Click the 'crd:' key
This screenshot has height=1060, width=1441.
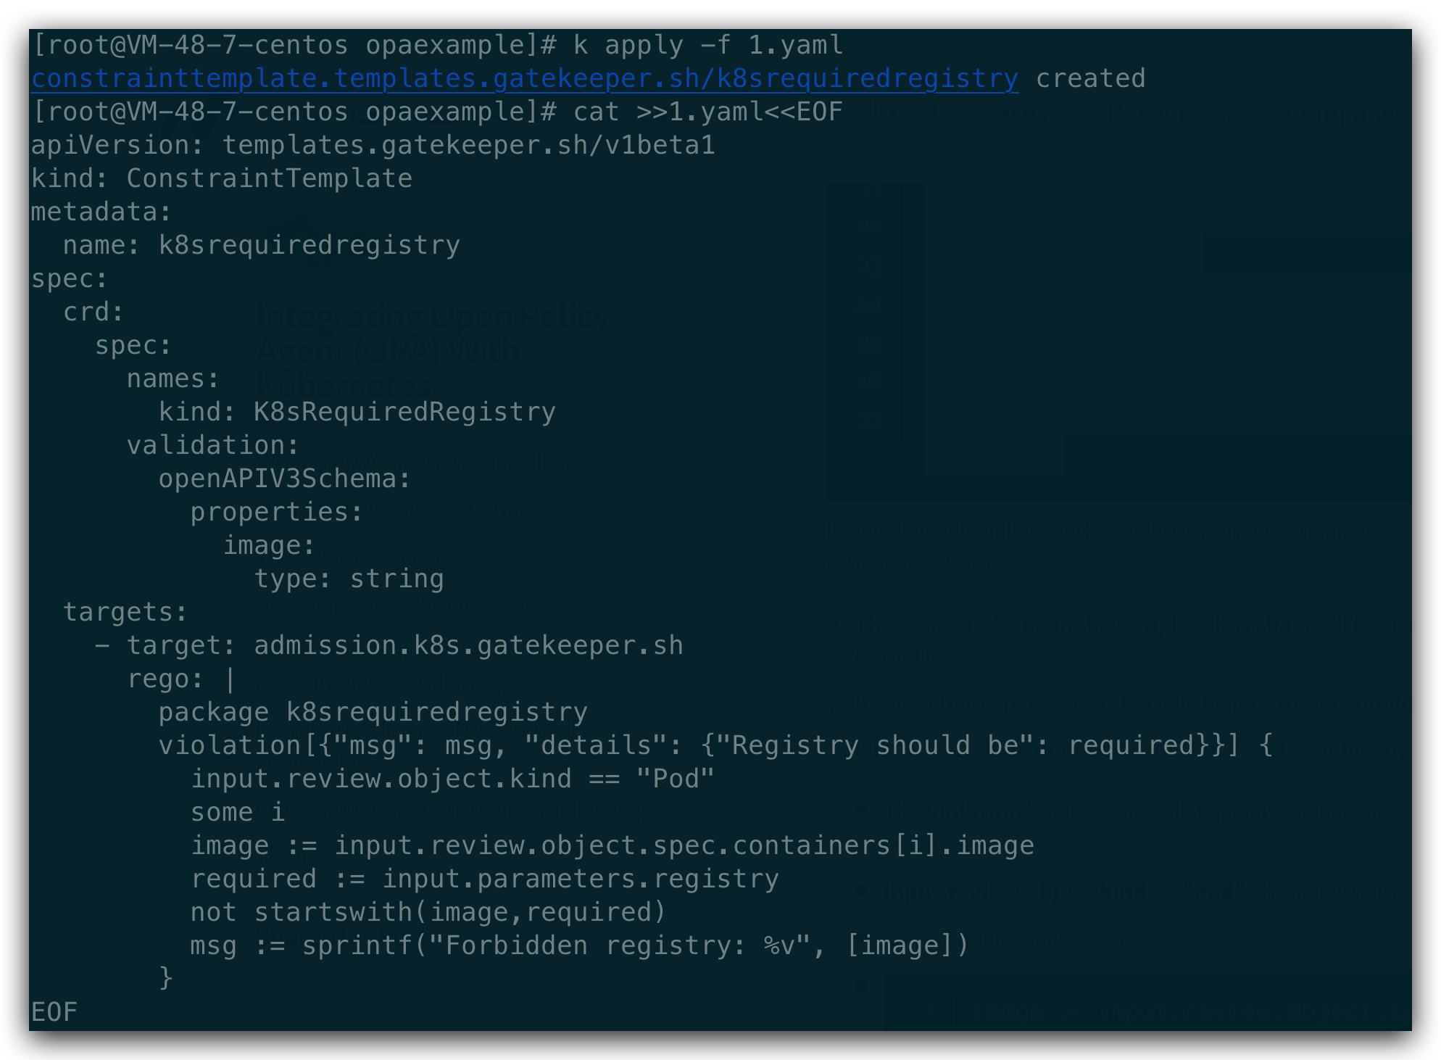[x=94, y=312]
